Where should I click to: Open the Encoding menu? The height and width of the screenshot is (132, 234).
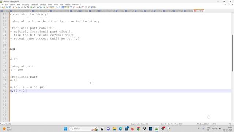[x=26, y=4]
